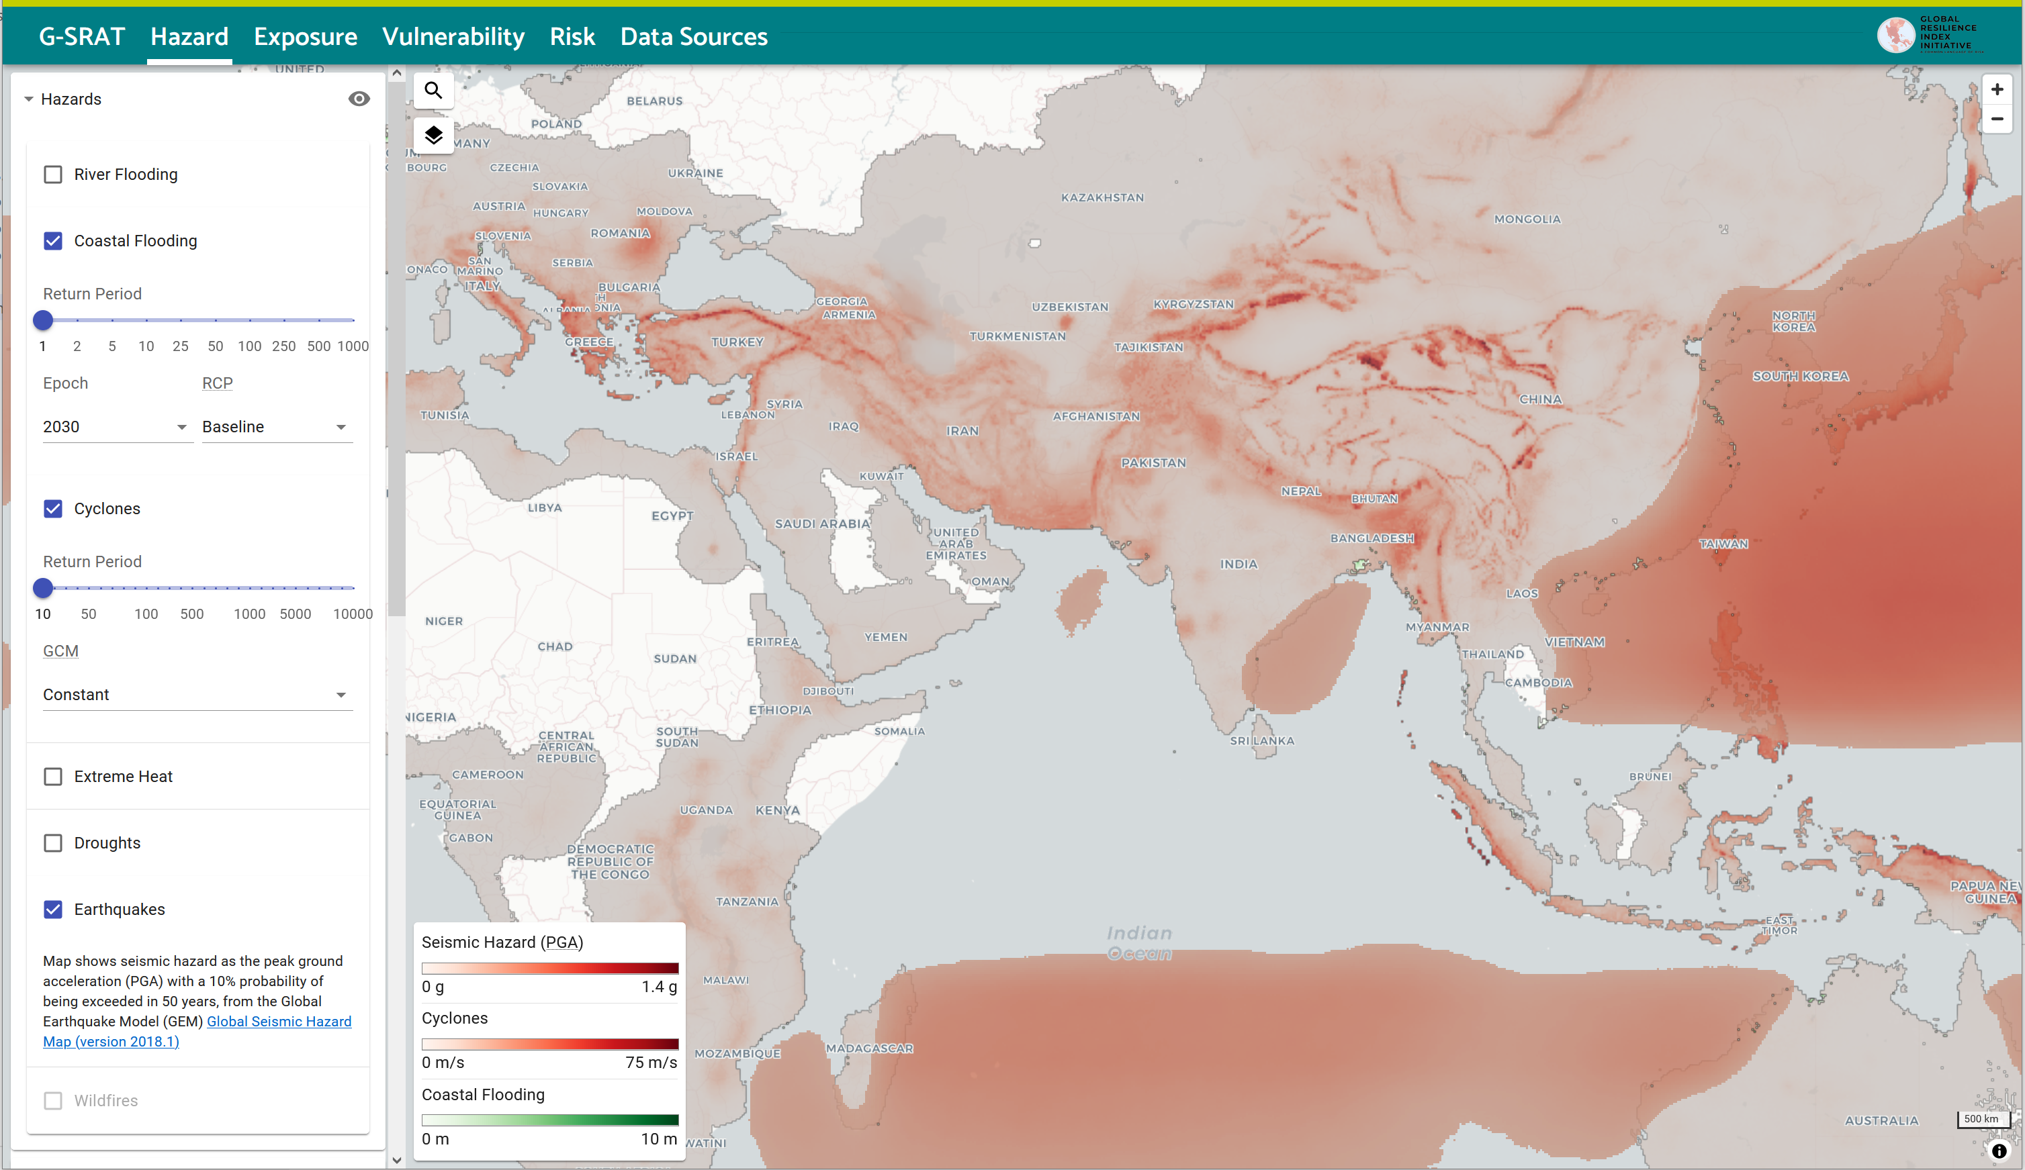The image size is (2025, 1170).
Task: Open the map layers selector
Action: click(x=433, y=135)
